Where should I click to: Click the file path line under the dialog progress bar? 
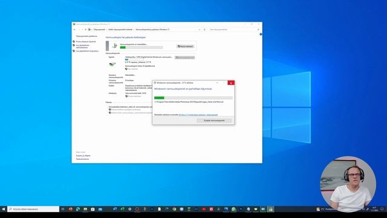[189, 102]
